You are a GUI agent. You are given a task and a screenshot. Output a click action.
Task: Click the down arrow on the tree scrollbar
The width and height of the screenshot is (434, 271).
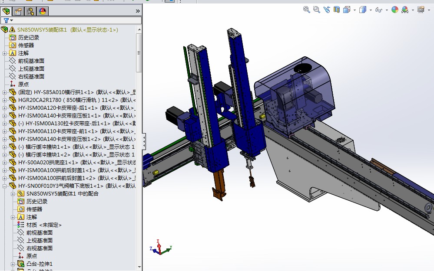coord(139,268)
